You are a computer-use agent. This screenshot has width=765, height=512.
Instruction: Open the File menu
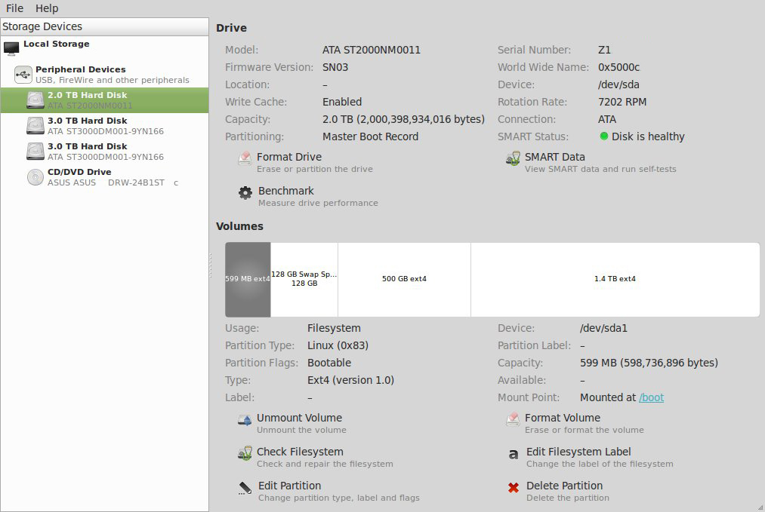[x=14, y=8]
